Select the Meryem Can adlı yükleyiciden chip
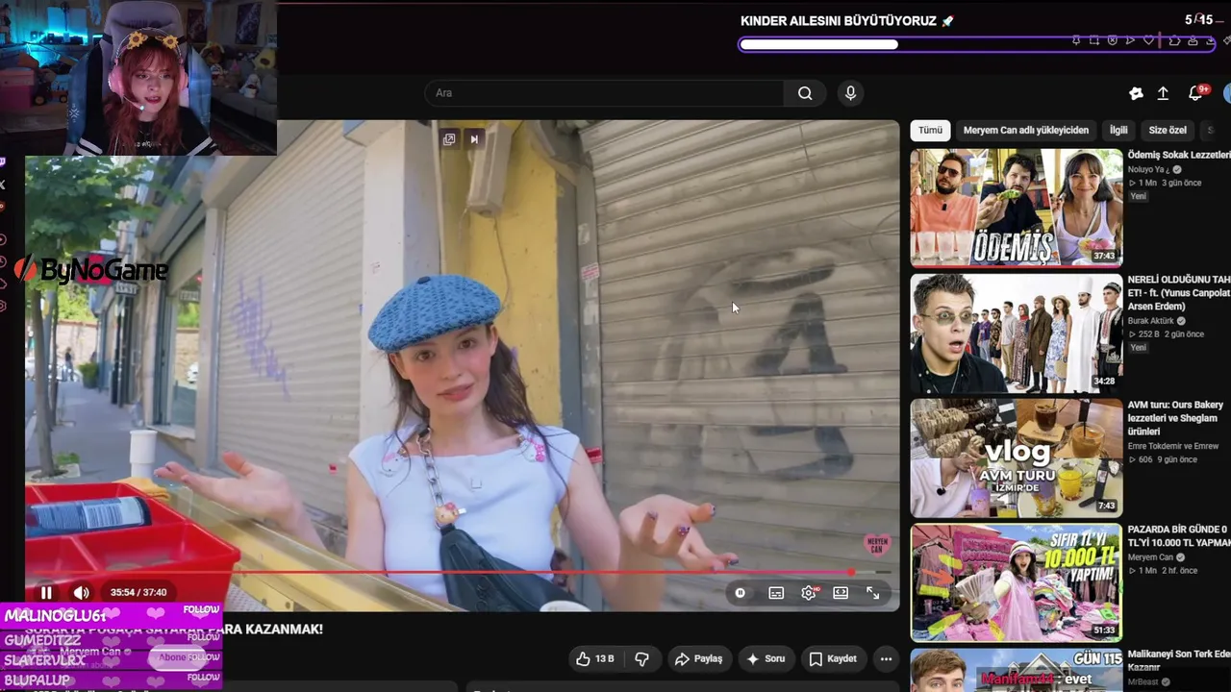This screenshot has width=1231, height=692. tap(1026, 130)
